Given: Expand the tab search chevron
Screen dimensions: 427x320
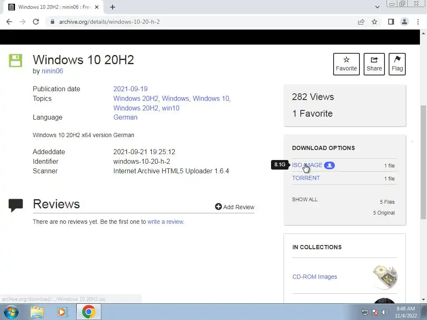Looking at the screenshot, I should point(377,7).
